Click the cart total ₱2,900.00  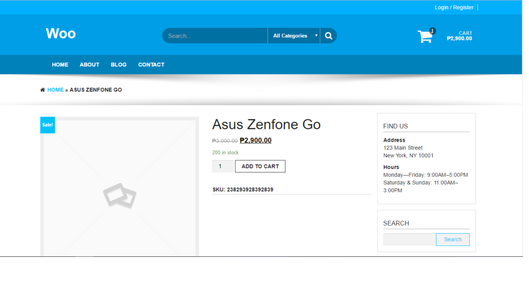point(459,39)
